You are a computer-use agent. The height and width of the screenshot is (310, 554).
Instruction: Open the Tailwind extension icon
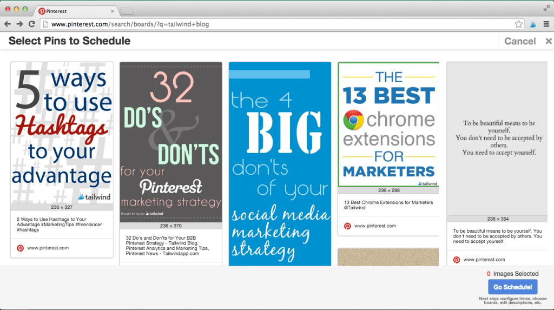(533, 24)
